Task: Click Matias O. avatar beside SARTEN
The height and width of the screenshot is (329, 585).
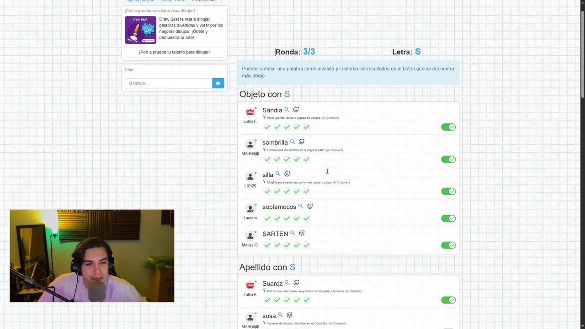Action: point(250,236)
